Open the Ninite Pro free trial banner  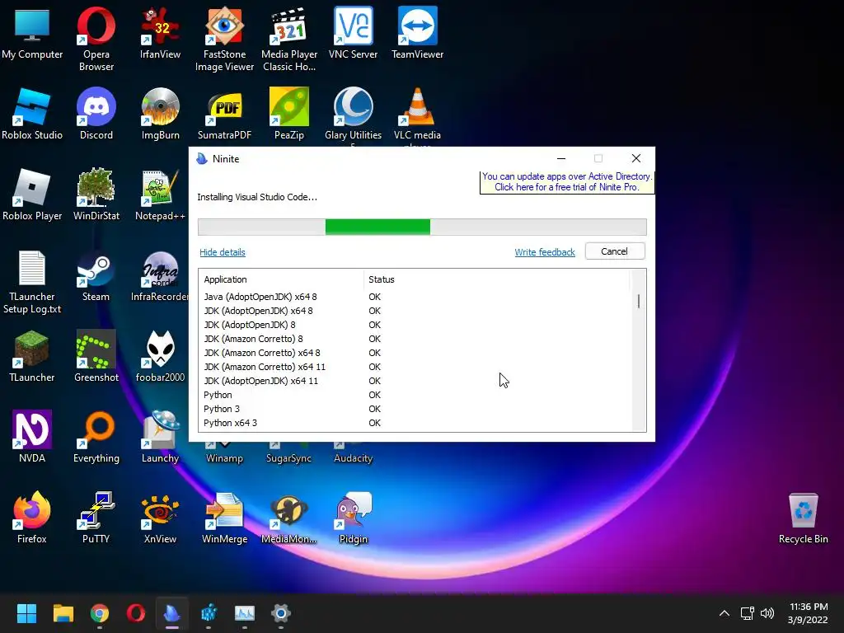567,182
